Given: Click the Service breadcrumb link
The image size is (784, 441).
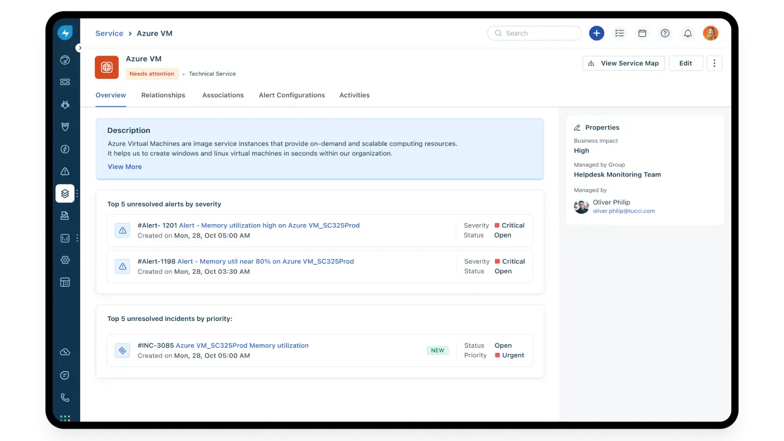Looking at the screenshot, I should pyautogui.click(x=109, y=33).
